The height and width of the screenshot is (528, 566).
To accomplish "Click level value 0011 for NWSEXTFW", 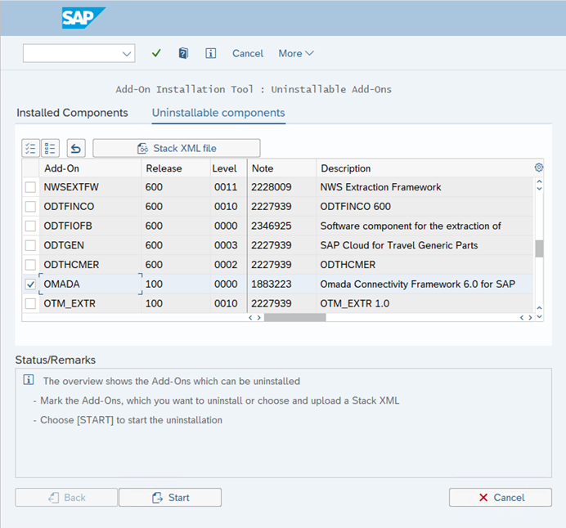I will 226,187.
